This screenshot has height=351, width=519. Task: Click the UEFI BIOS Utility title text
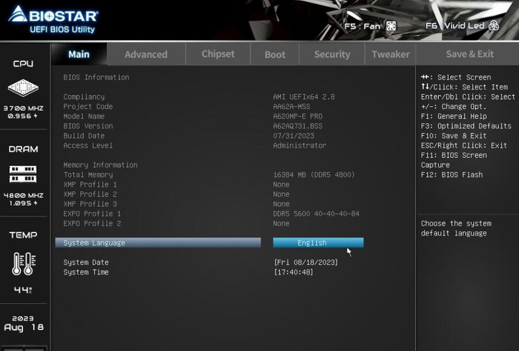tap(62, 30)
